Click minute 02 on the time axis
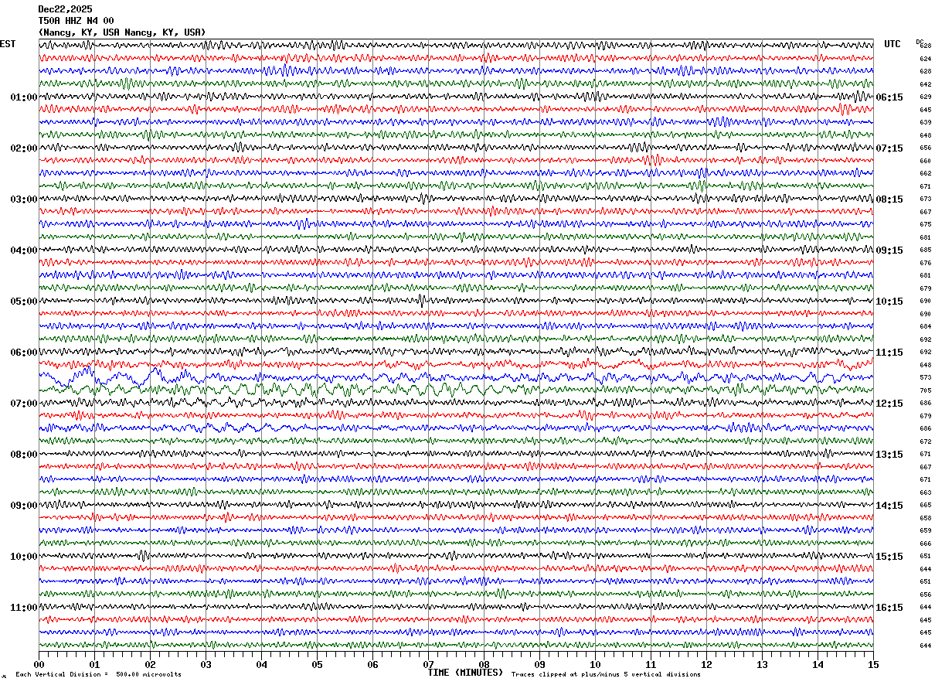 (x=150, y=664)
